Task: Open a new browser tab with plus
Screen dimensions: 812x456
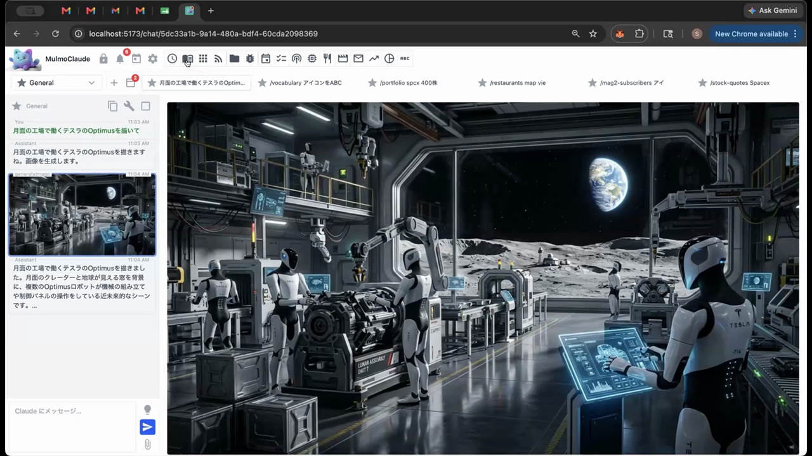Action: (211, 11)
